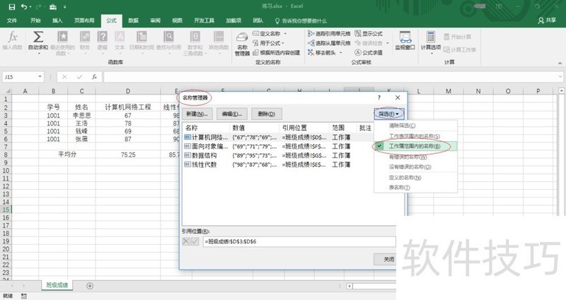Select the 线性代数 name row
The width and height of the screenshot is (566, 300).
click(278, 164)
